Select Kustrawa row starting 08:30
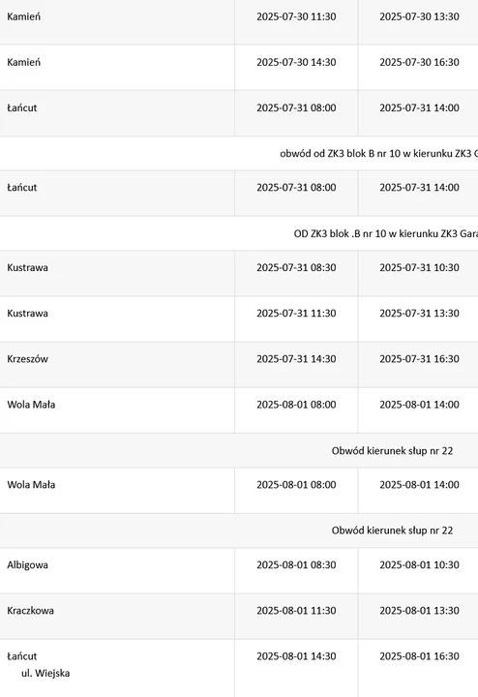The height and width of the screenshot is (697, 478). tap(239, 273)
